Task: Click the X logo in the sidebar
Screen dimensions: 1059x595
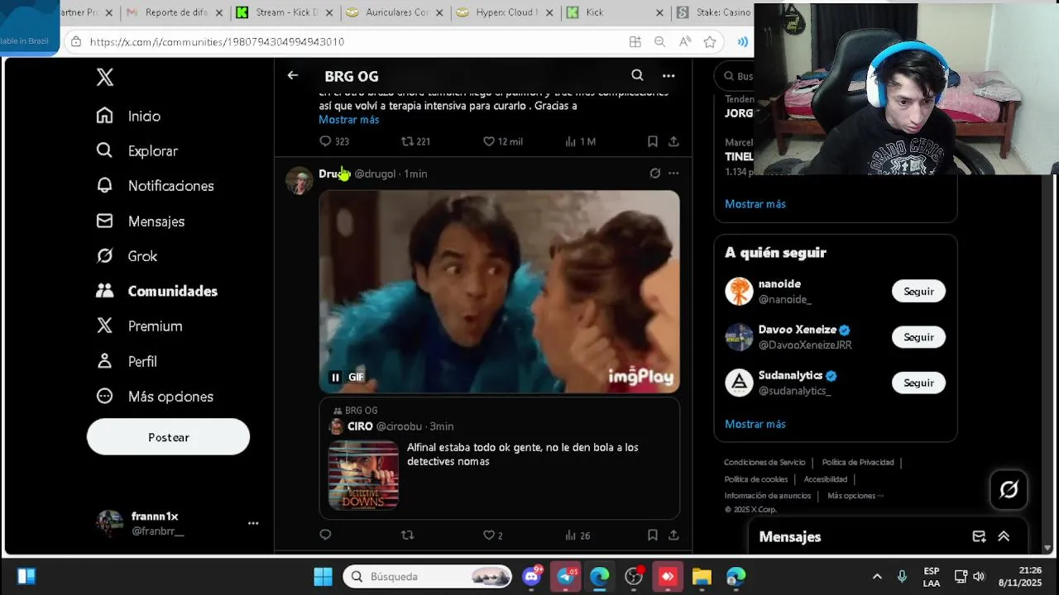Action: [x=104, y=77]
